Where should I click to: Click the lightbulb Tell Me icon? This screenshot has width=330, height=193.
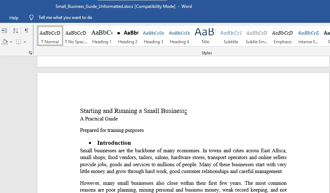click(x=31, y=18)
